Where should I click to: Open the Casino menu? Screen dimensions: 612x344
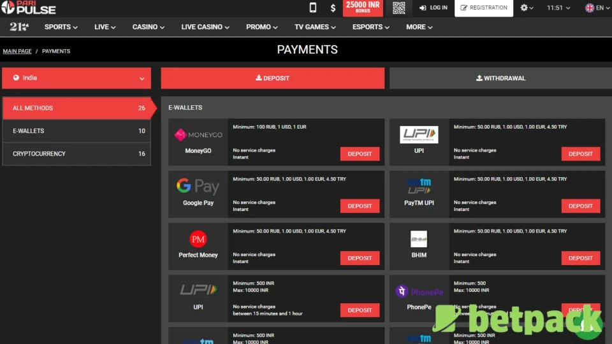click(149, 27)
